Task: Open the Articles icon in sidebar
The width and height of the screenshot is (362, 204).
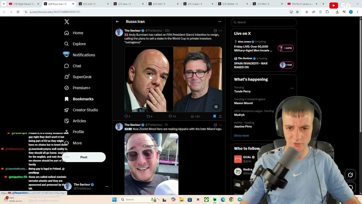Action: (66, 121)
